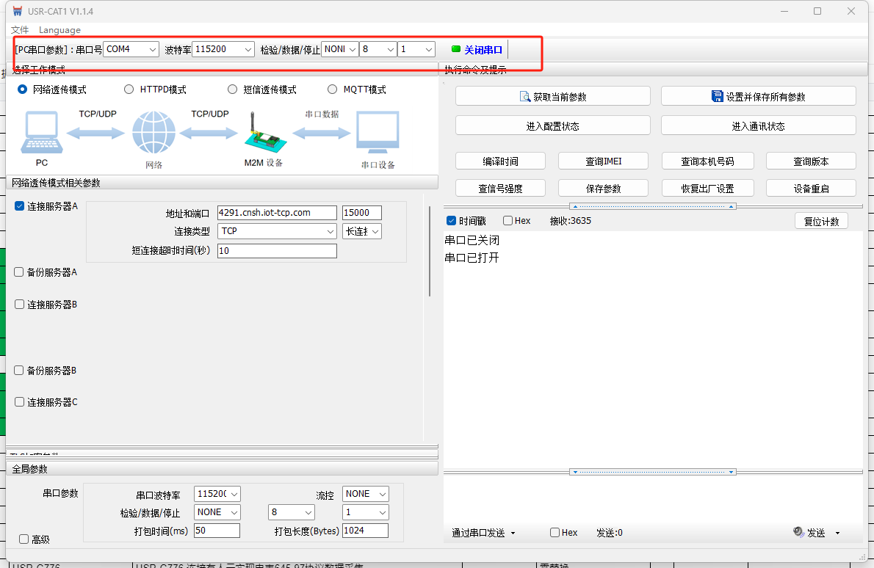This screenshot has height=568, width=874.
Task: Open the Language menu
Action: tap(59, 29)
